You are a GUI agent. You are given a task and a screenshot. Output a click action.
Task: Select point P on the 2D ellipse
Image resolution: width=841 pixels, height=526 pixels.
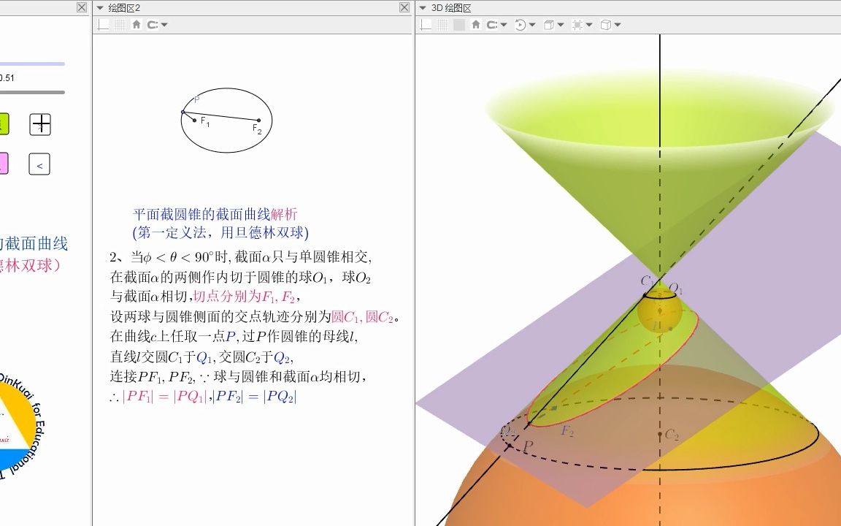183,112
